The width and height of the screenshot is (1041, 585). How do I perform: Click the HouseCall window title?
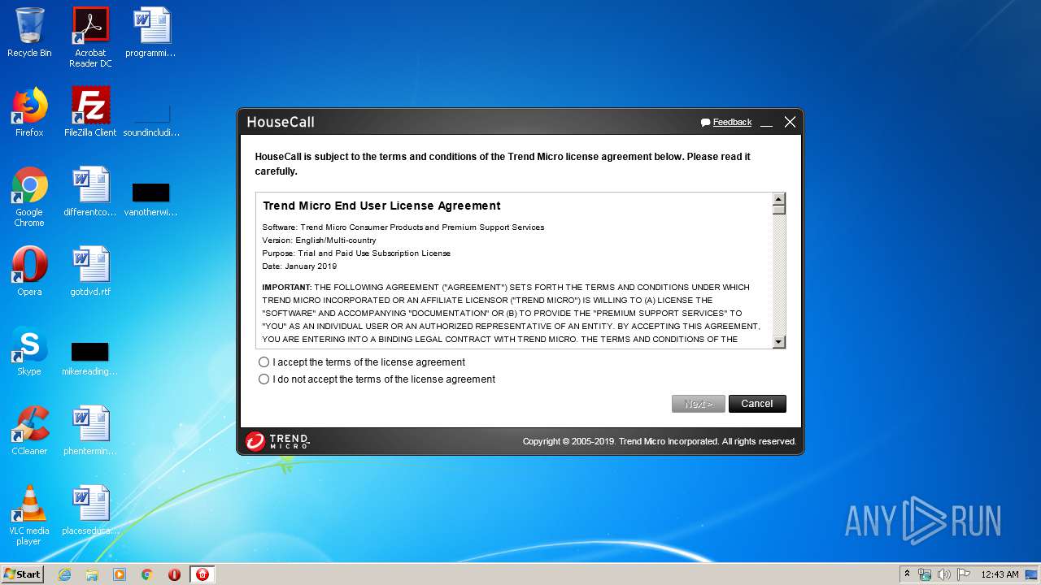click(281, 122)
